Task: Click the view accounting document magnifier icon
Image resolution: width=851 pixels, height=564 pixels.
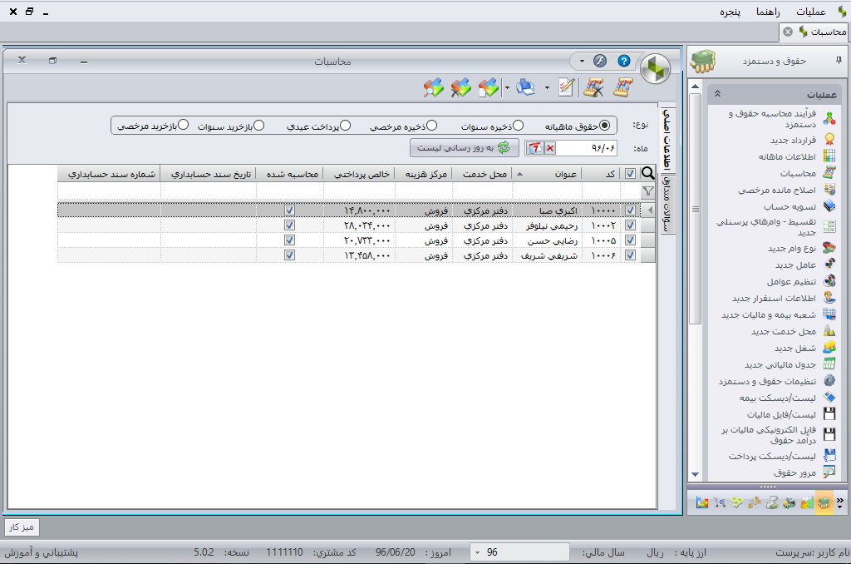Action: [x=433, y=87]
